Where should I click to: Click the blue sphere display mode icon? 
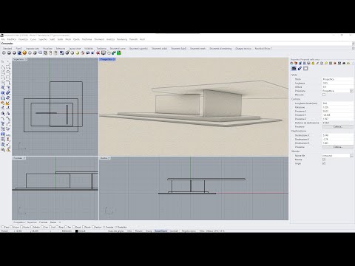pos(19,52)
